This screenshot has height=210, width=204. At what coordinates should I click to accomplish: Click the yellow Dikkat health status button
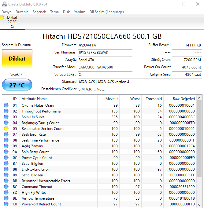point(17,58)
